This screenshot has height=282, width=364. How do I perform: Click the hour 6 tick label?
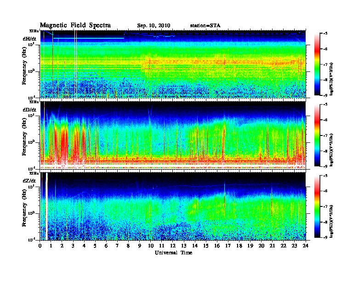tap(106, 246)
